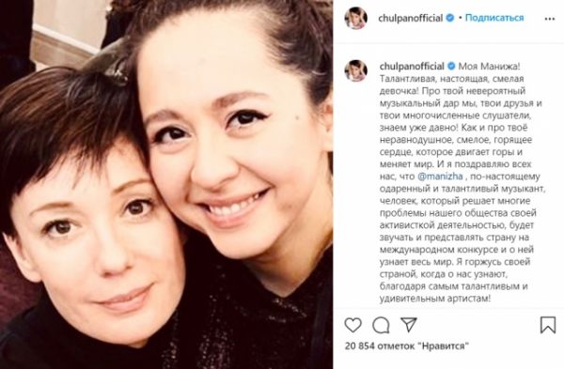Click the selfie photo of two women
This screenshot has width=564, height=369.
[x=166, y=184]
